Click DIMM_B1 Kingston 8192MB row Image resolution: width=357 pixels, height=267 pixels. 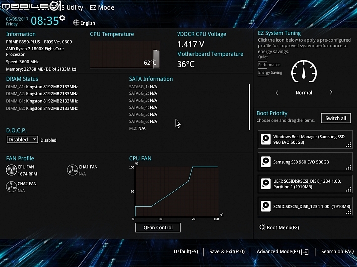click(x=42, y=101)
